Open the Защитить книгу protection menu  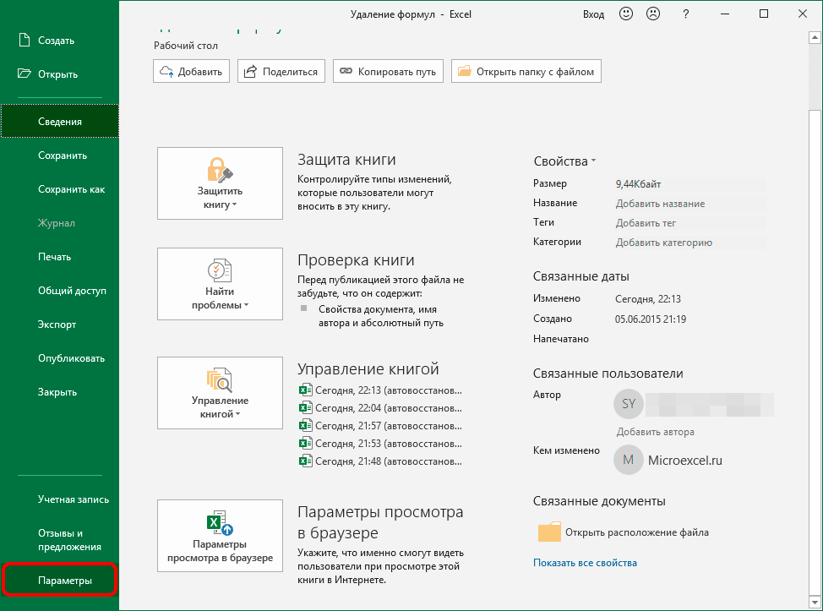pos(220,177)
